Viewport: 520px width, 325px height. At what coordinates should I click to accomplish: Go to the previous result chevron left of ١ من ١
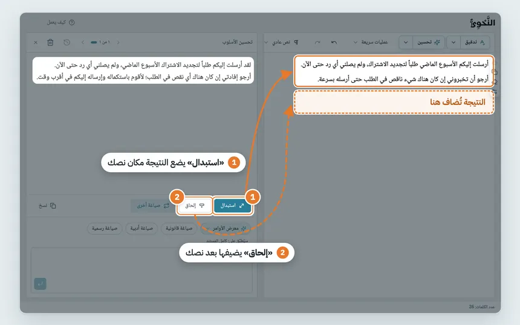[x=83, y=42]
